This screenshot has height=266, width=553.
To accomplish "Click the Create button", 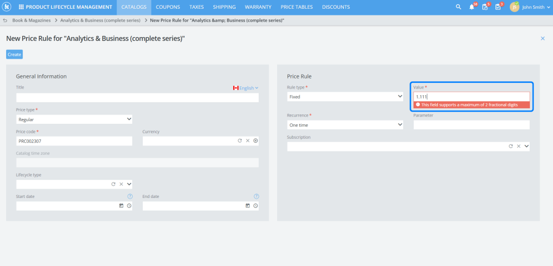I will [x=14, y=54].
